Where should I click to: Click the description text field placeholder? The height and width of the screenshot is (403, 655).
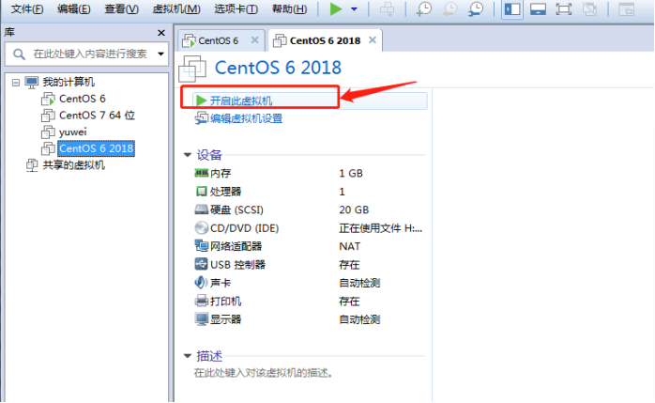[263, 373]
